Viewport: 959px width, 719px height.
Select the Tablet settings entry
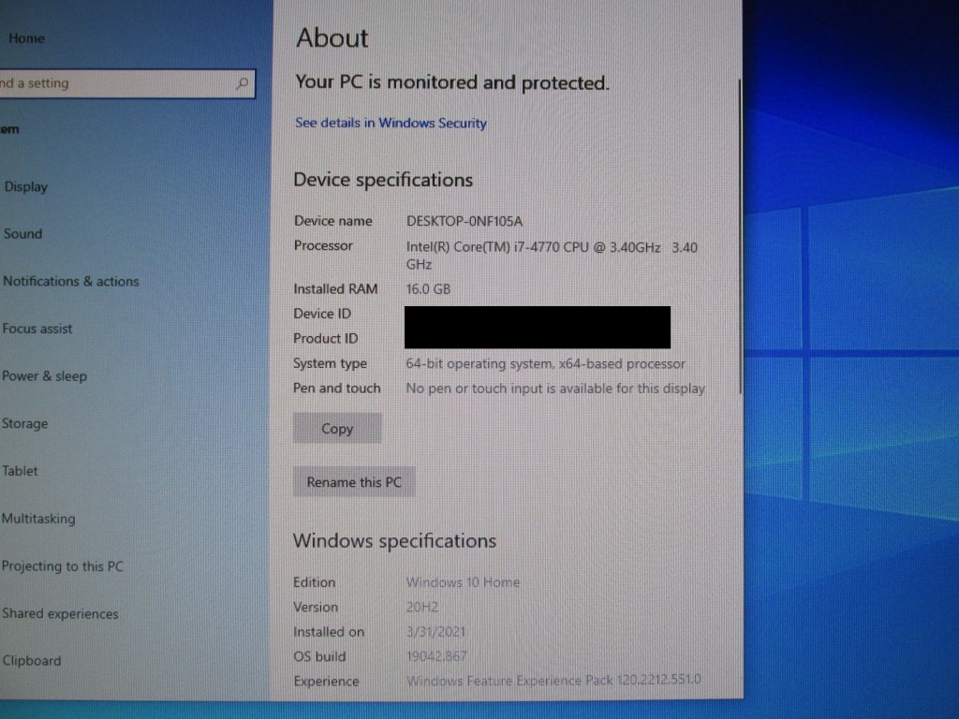20,471
